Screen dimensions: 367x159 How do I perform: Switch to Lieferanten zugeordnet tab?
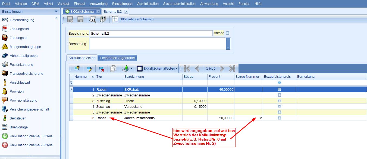click(117, 58)
